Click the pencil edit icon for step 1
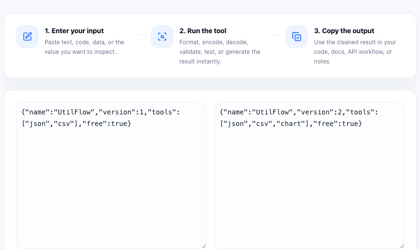 (27, 37)
